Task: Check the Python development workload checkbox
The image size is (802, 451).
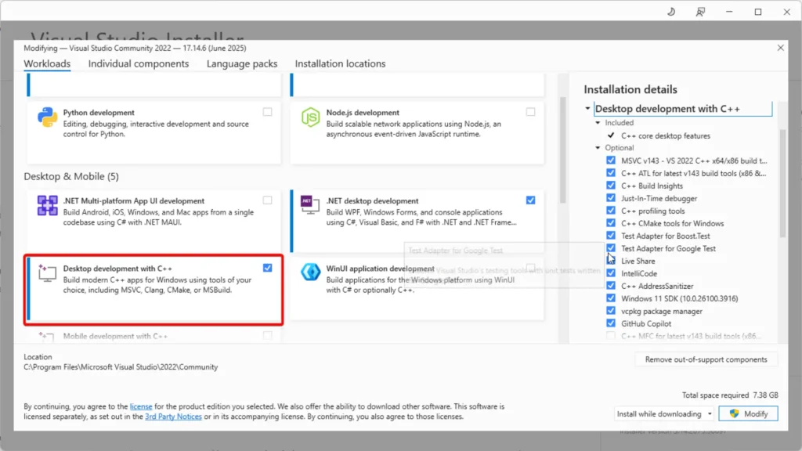Action: coord(268,112)
